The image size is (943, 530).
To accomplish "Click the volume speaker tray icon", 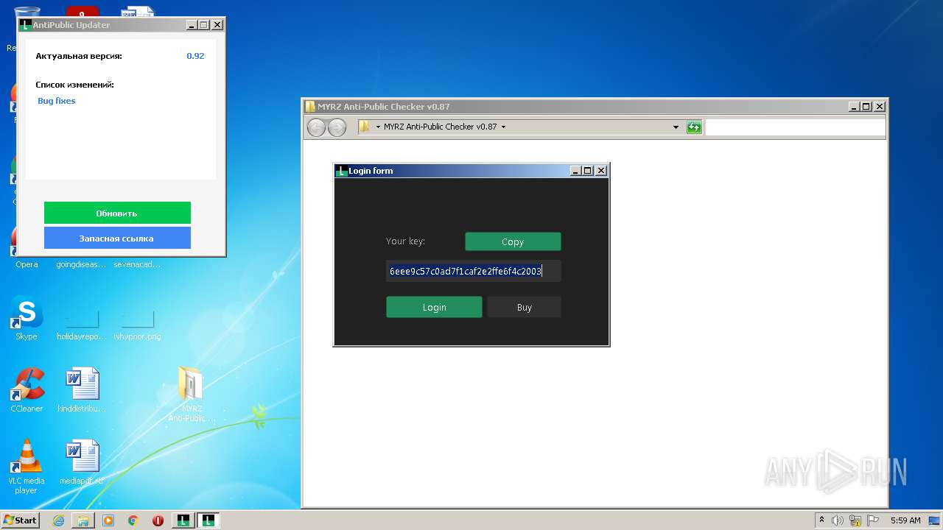I will click(x=838, y=520).
